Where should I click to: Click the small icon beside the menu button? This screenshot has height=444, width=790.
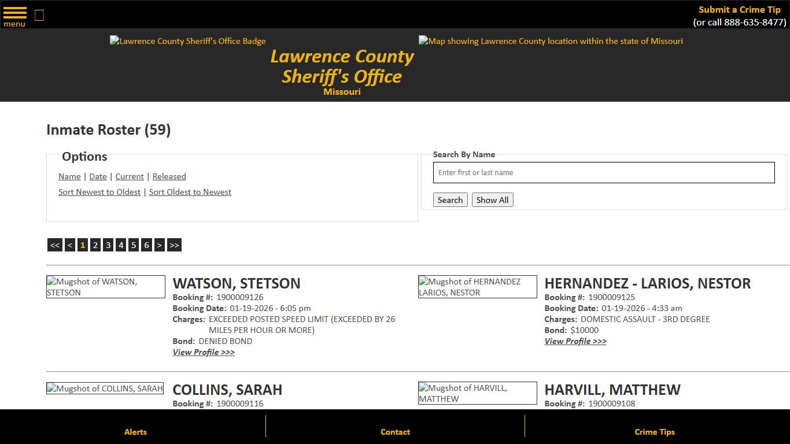point(39,14)
